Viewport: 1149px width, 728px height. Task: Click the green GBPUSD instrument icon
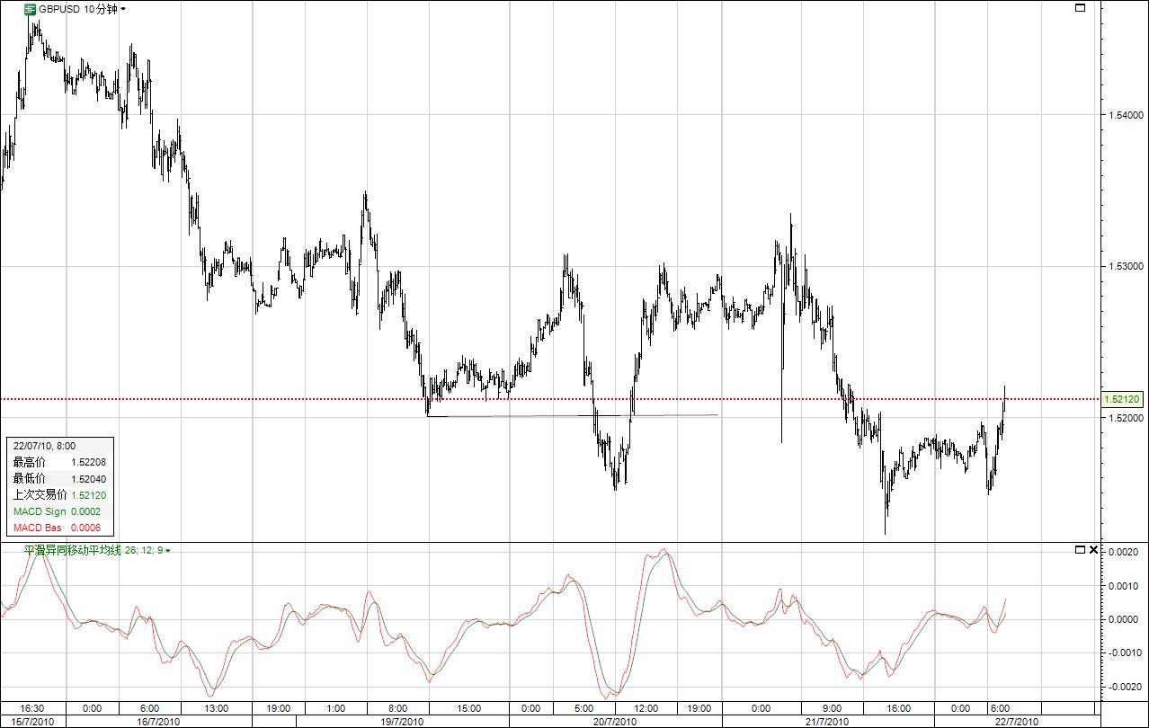click(30, 10)
